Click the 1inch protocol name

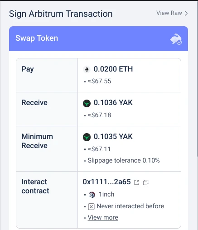[106, 194]
